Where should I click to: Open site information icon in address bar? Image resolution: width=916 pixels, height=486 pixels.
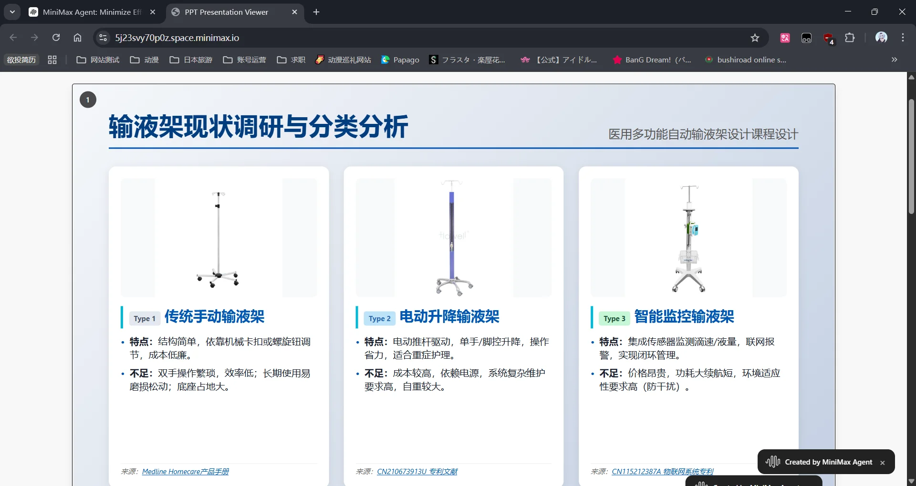[x=103, y=38]
